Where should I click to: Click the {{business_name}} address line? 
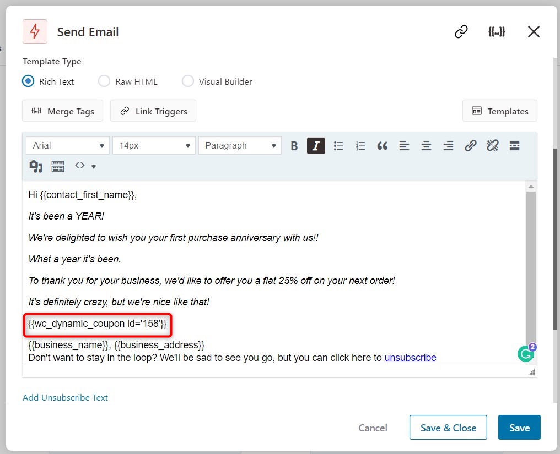click(x=116, y=345)
